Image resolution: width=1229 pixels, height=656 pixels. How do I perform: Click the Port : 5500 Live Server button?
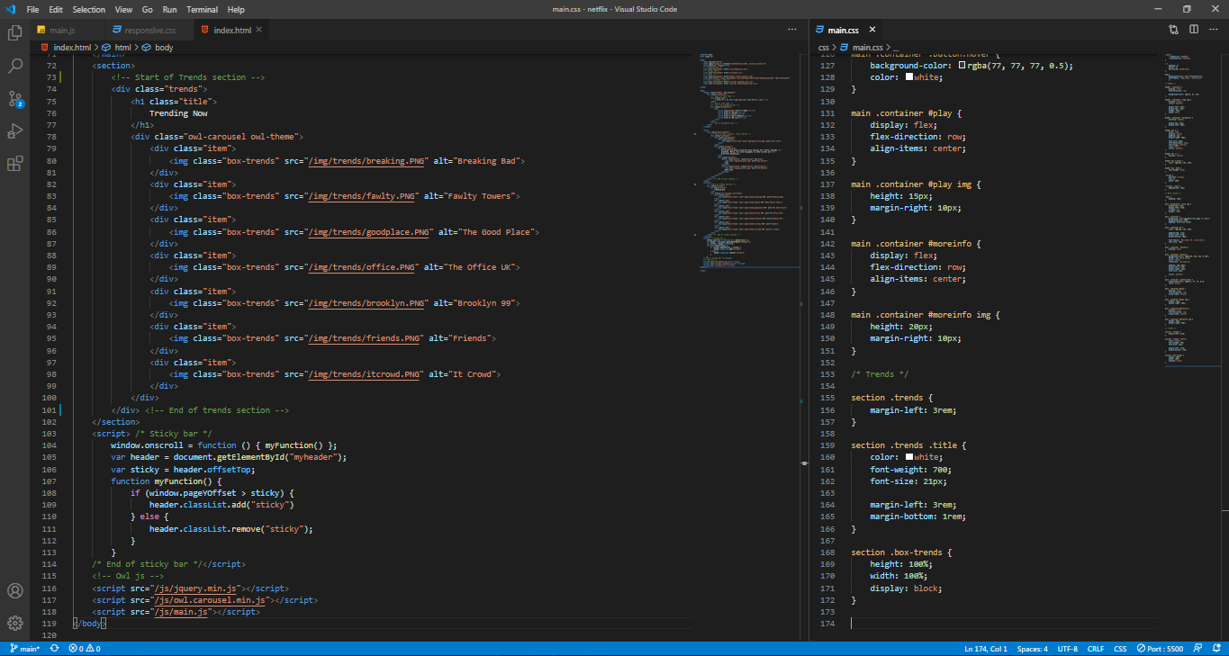click(1160, 649)
